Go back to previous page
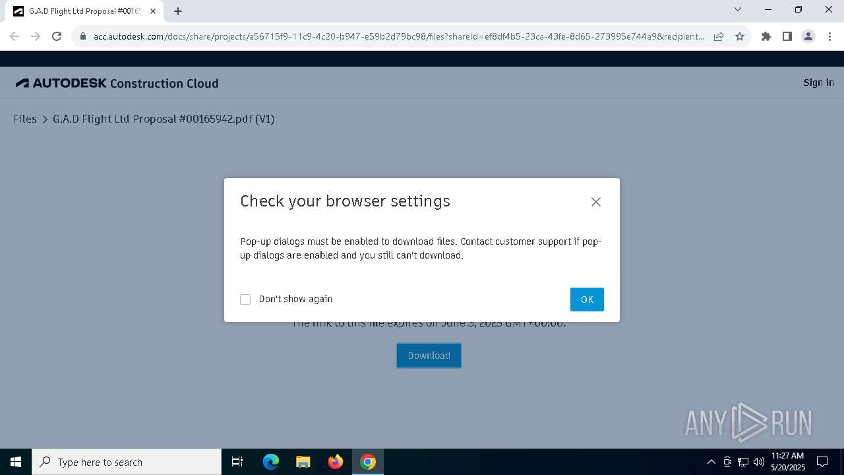844x475 pixels. pos(15,36)
